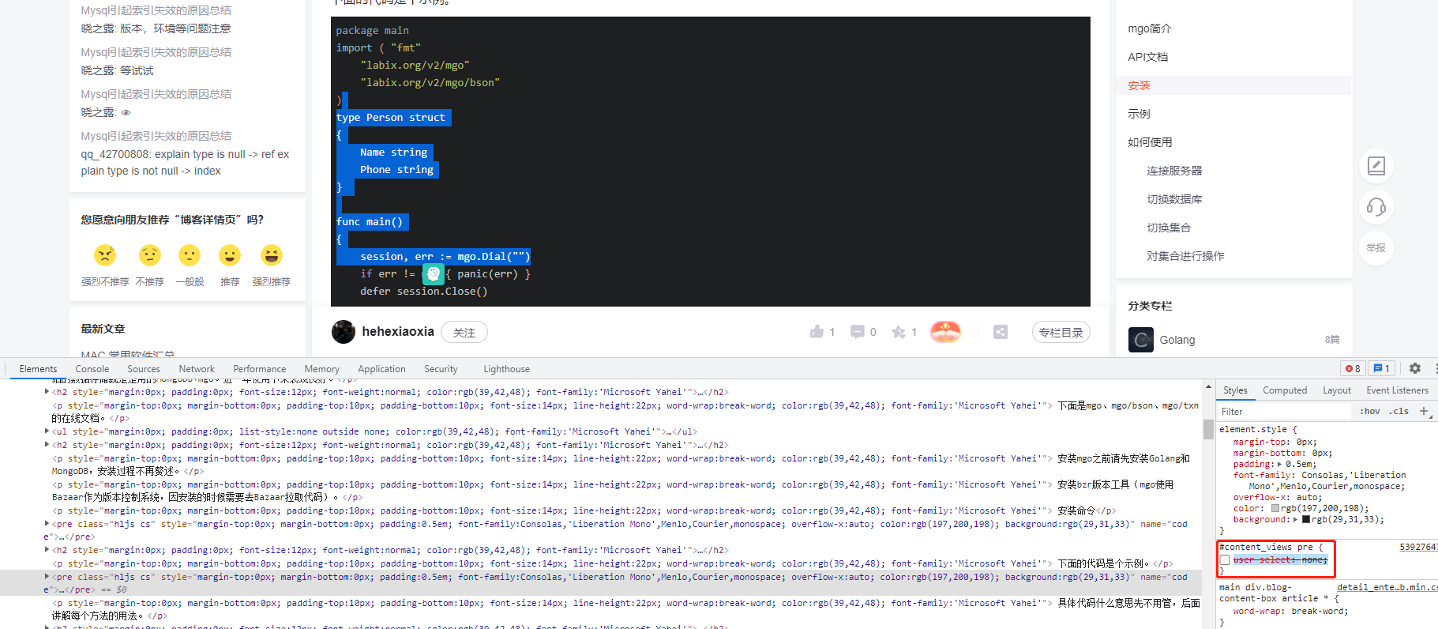Click the 专栏目录 button
This screenshot has height=629, width=1438.
(x=1061, y=333)
